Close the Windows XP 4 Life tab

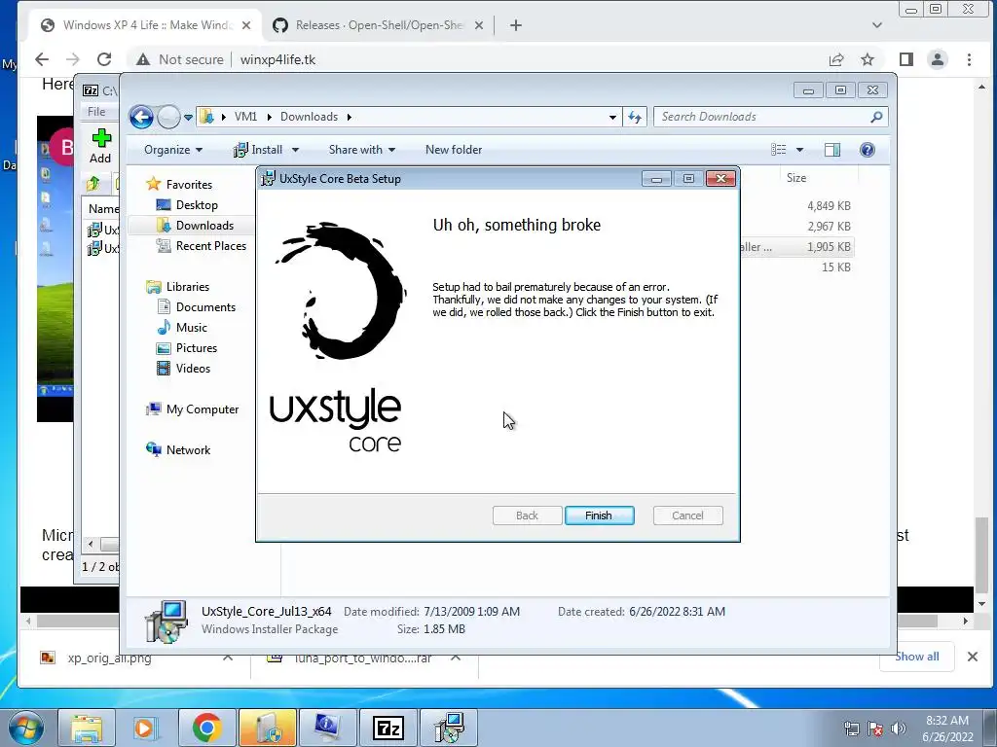pos(246,25)
